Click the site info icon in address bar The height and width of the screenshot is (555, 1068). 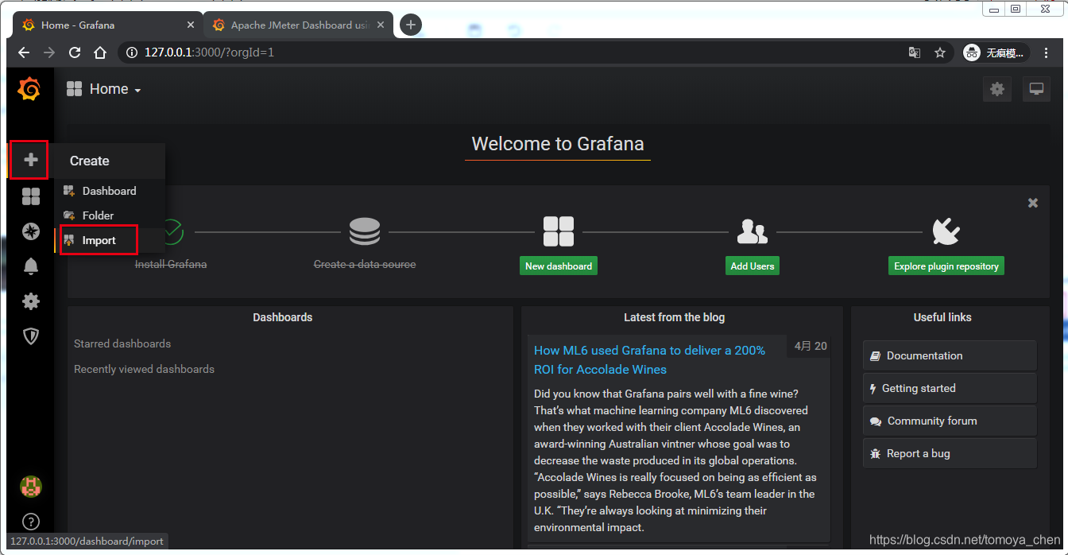tap(132, 52)
